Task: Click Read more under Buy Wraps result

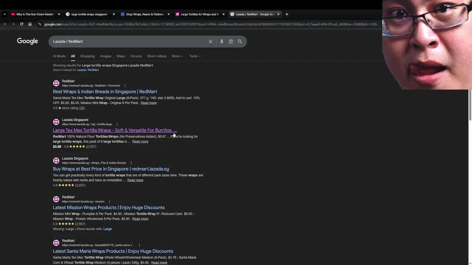Action: pos(135,180)
